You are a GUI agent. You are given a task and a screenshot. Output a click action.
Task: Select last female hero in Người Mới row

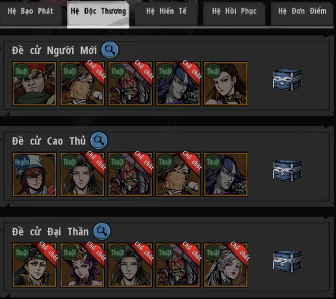pos(226,84)
